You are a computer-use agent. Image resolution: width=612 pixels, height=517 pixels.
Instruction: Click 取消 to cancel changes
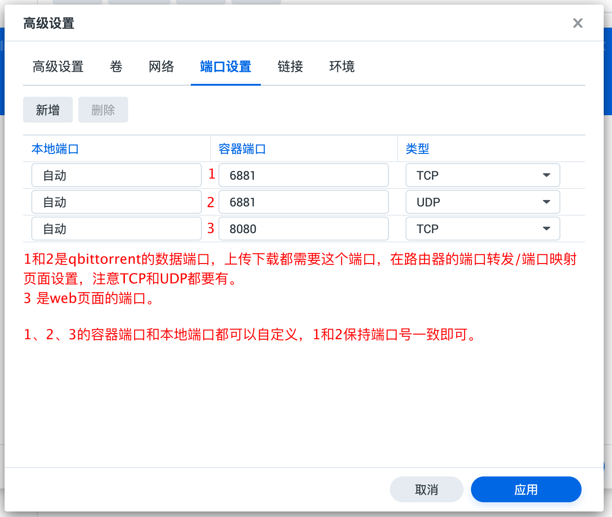(427, 489)
